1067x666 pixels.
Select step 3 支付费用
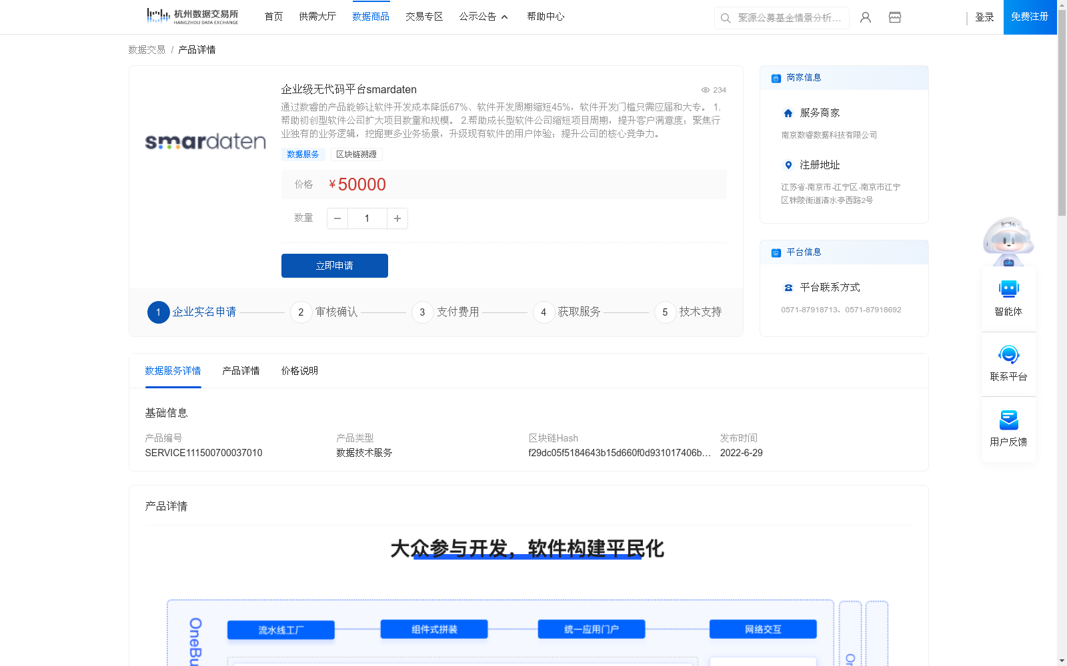pyautogui.click(x=445, y=312)
